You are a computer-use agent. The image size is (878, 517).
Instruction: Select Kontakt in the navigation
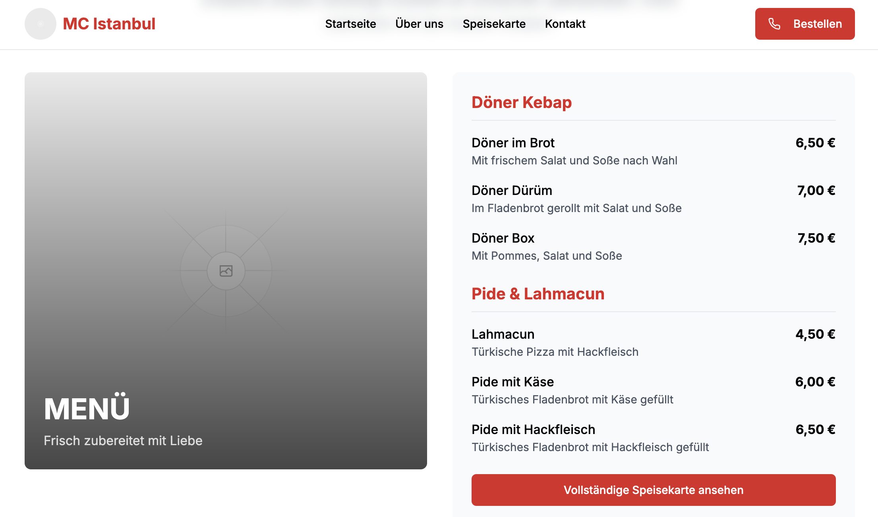click(x=565, y=24)
